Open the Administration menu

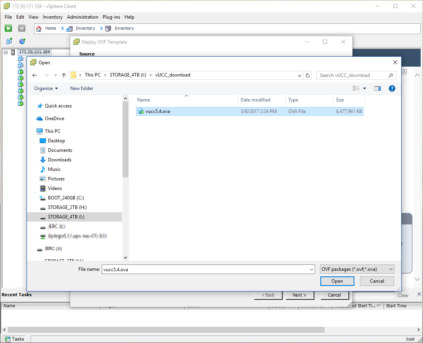[x=82, y=17]
